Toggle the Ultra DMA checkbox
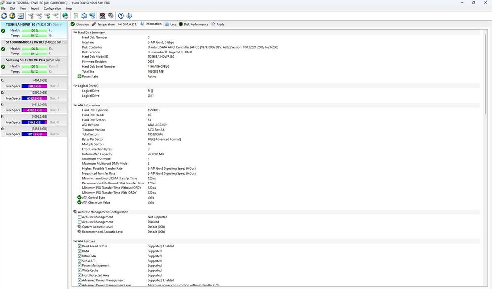Viewport: 492px width, 289px height. point(79,256)
